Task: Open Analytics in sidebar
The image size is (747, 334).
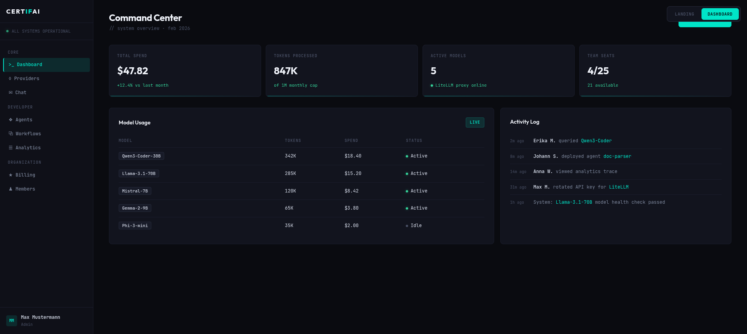Action: coord(28,148)
